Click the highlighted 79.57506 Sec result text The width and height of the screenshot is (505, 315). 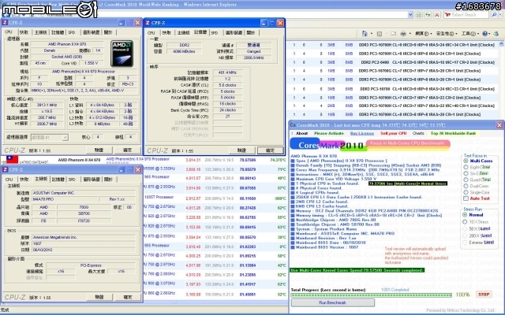tap(408, 183)
